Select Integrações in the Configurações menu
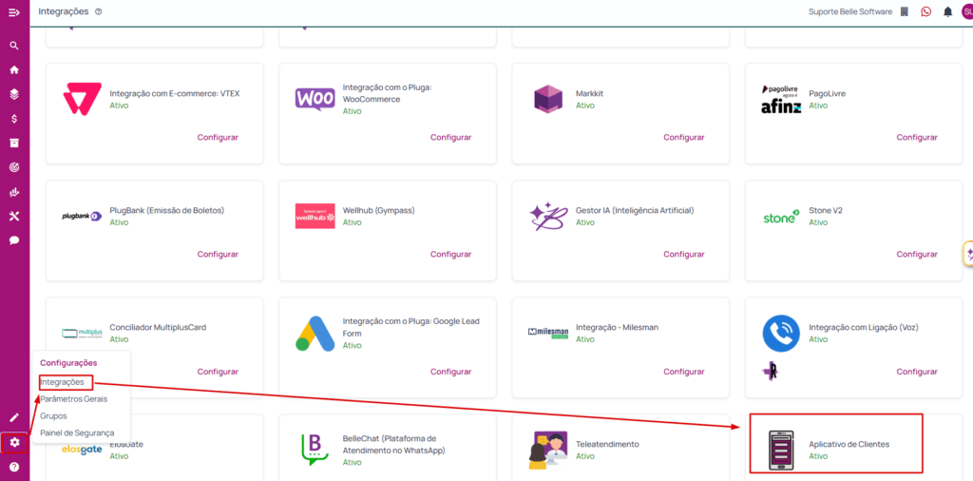 pyautogui.click(x=63, y=382)
